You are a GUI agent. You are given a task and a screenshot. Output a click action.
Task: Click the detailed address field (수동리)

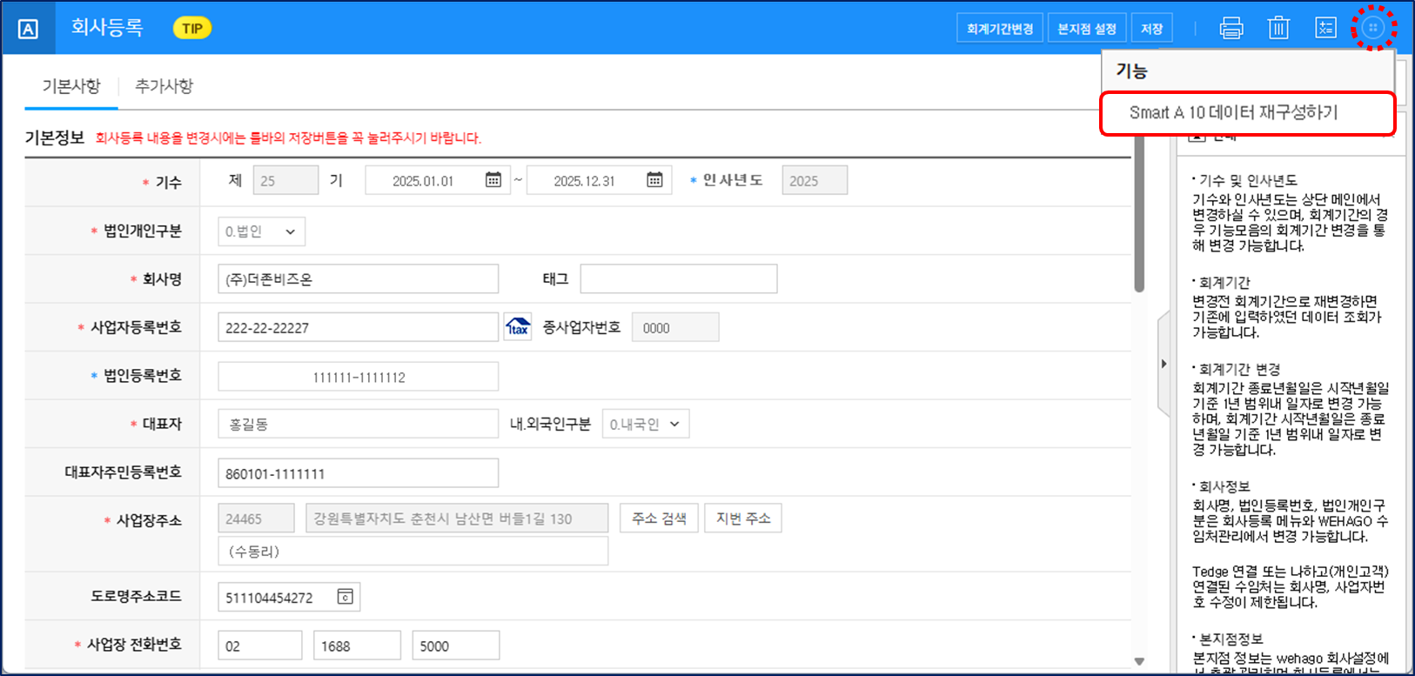pyautogui.click(x=412, y=552)
